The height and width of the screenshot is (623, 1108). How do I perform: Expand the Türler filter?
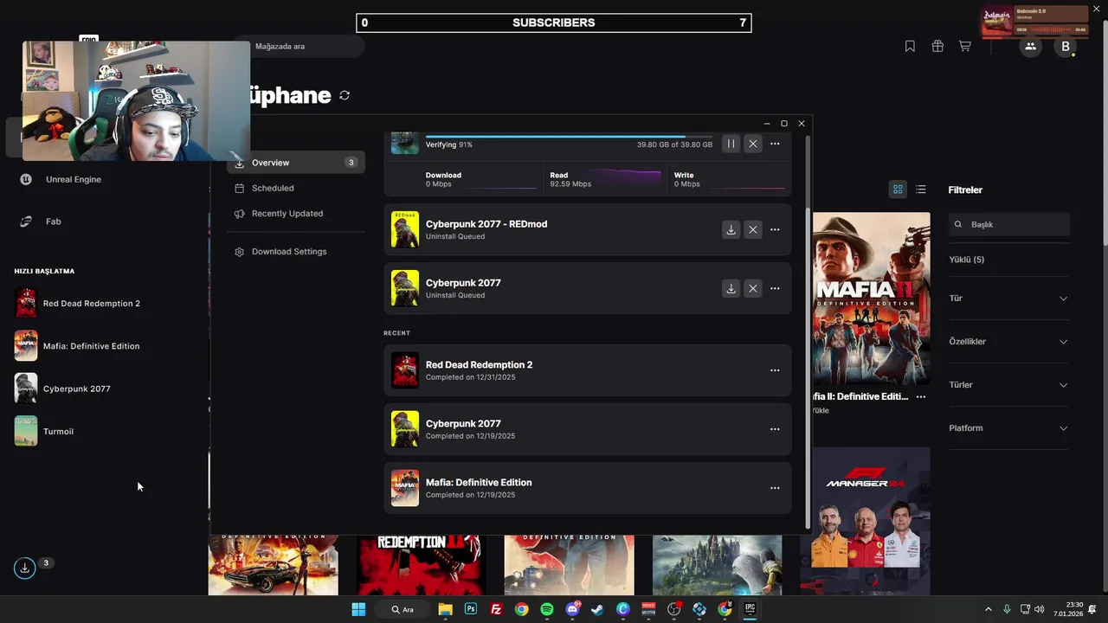pyautogui.click(x=1009, y=385)
